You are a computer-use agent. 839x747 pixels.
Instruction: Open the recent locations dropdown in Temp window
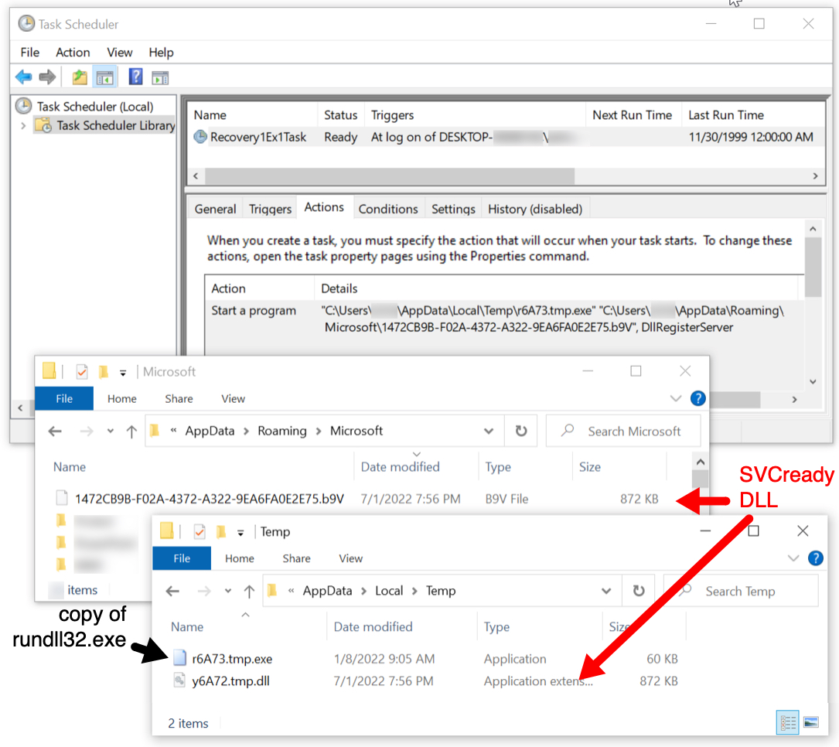tap(228, 591)
